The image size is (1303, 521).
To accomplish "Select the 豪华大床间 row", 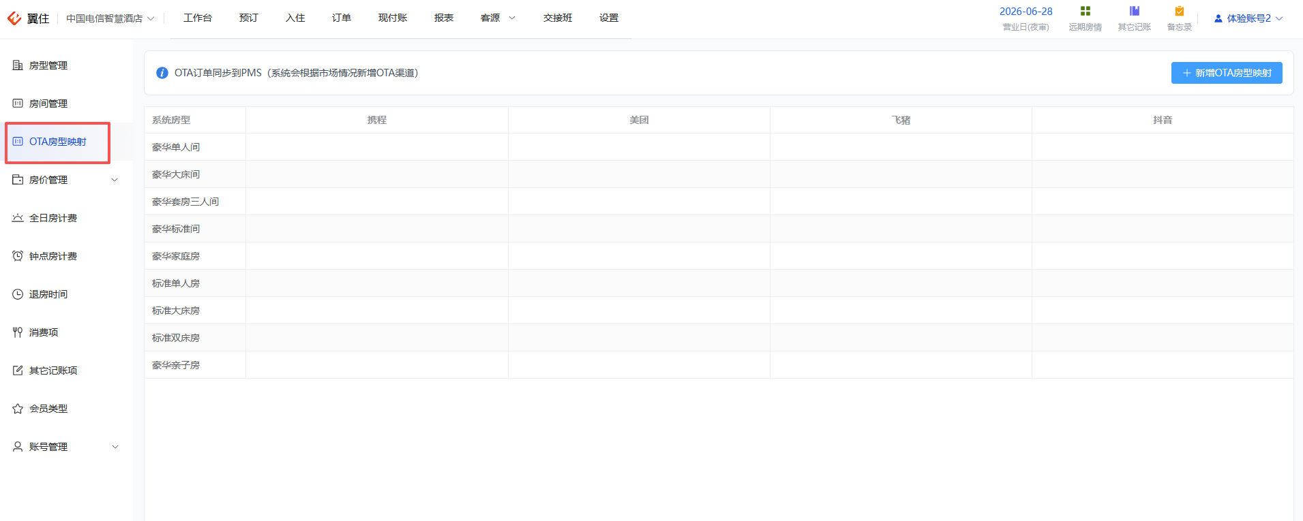I will (719, 174).
